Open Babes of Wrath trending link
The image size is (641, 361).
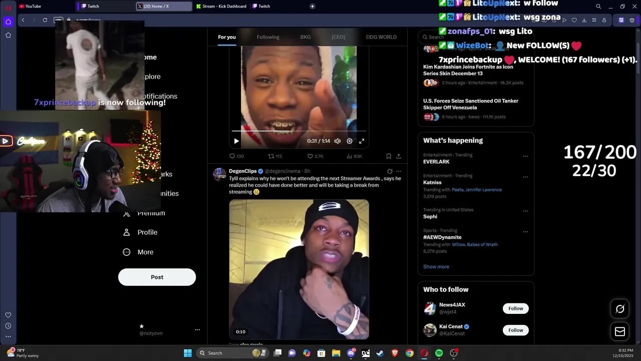coord(483,245)
